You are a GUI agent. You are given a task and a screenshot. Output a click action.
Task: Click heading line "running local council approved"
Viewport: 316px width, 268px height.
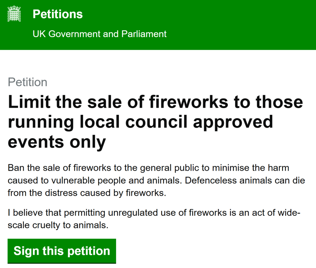(140, 122)
